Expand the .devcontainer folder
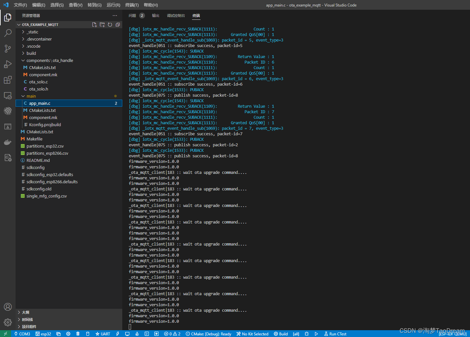 pos(69,39)
